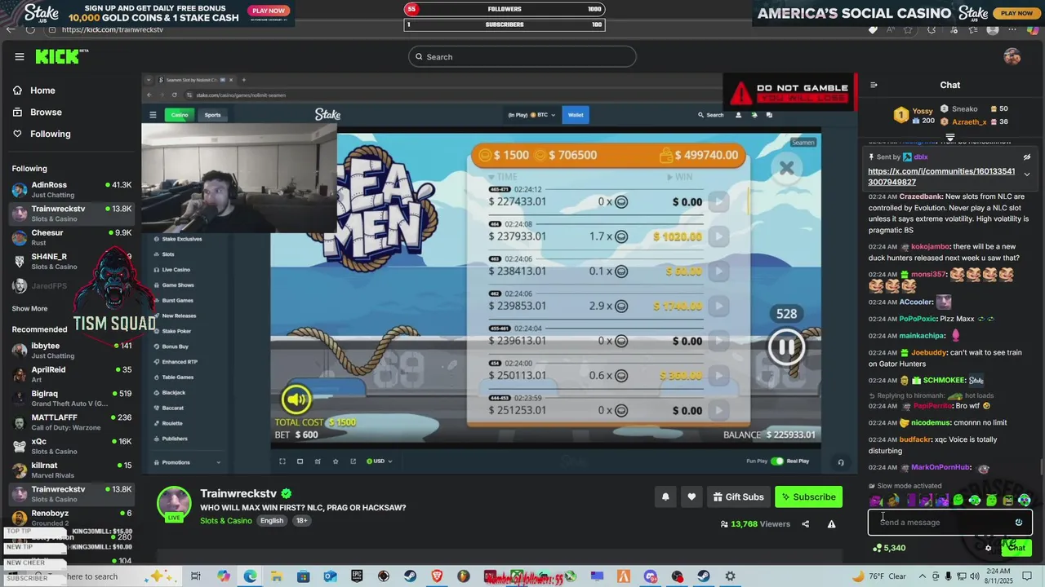Click the green Subscribe button
This screenshot has width=1045, height=587.
[808, 497]
